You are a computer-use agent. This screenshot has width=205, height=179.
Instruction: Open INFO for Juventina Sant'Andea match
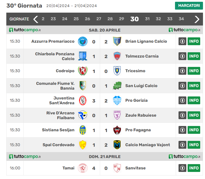(194, 100)
